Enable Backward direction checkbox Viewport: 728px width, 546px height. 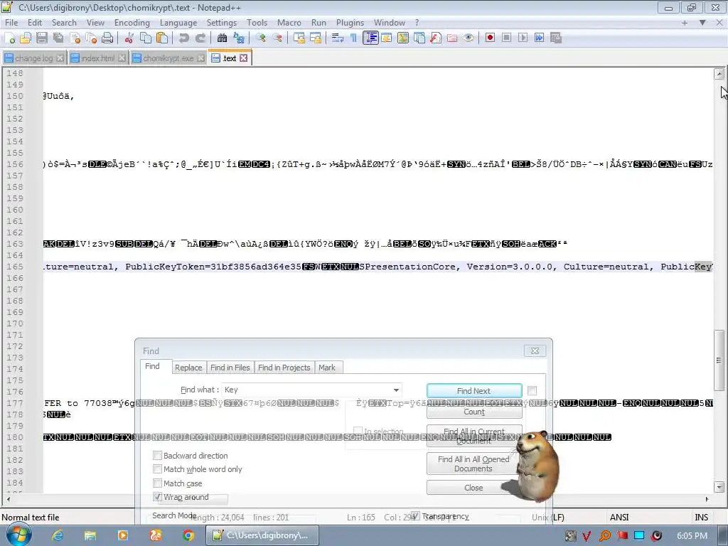pos(157,456)
